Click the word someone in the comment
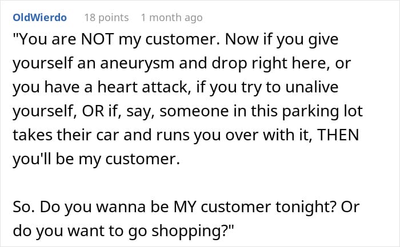The height and width of the screenshot is (247, 400). point(194,111)
